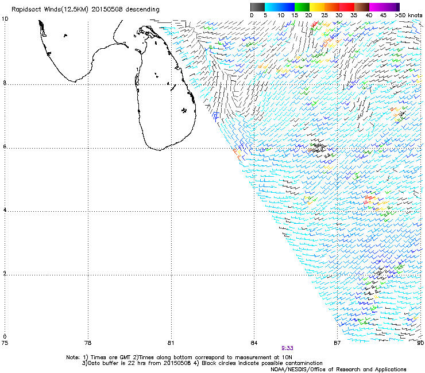Click the latitude label '8' on left axis
Viewport: 425px width, 373px height.
click(5, 83)
